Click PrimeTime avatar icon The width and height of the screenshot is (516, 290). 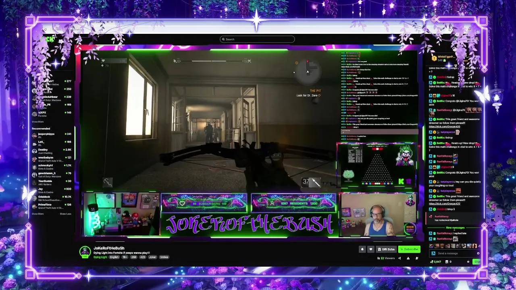coord(34,206)
